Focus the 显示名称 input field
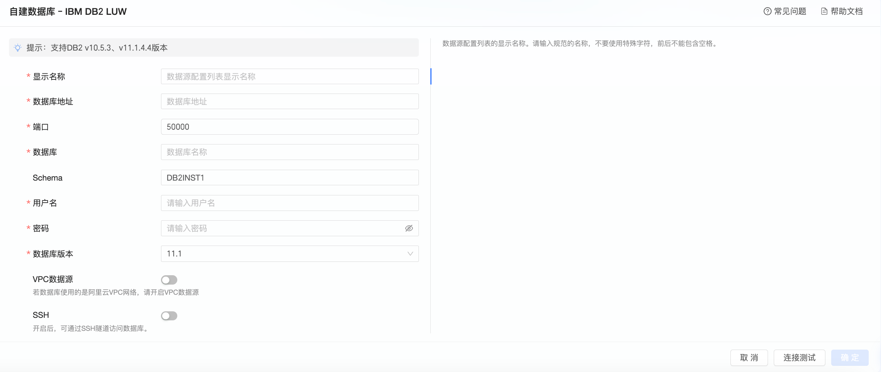The height and width of the screenshot is (372, 881). click(290, 77)
